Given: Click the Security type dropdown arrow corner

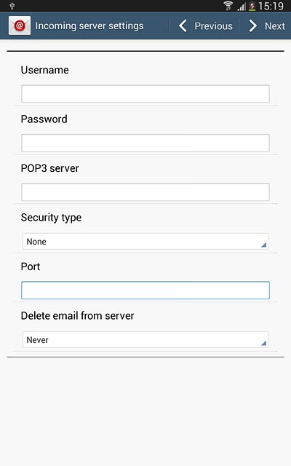Looking at the screenshot, I should (263, 245).
